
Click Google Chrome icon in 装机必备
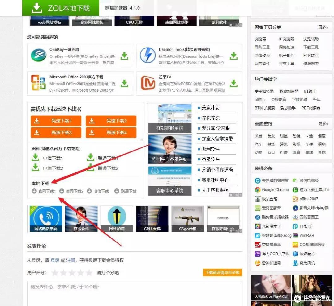click(258, 190)
